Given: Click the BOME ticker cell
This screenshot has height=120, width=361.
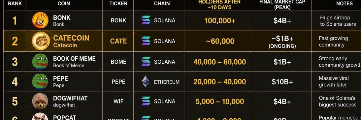Looking at the screenshot, I should 118,62.
